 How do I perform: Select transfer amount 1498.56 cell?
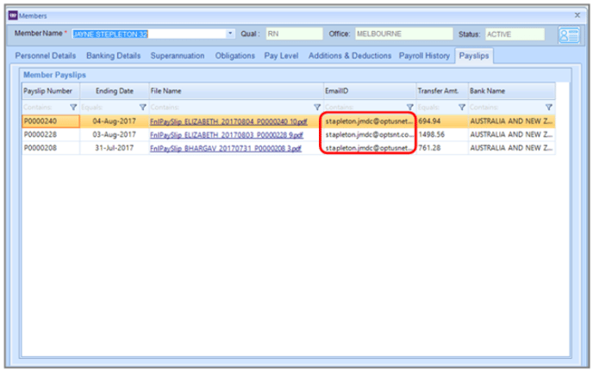click(x=442, y=134)
